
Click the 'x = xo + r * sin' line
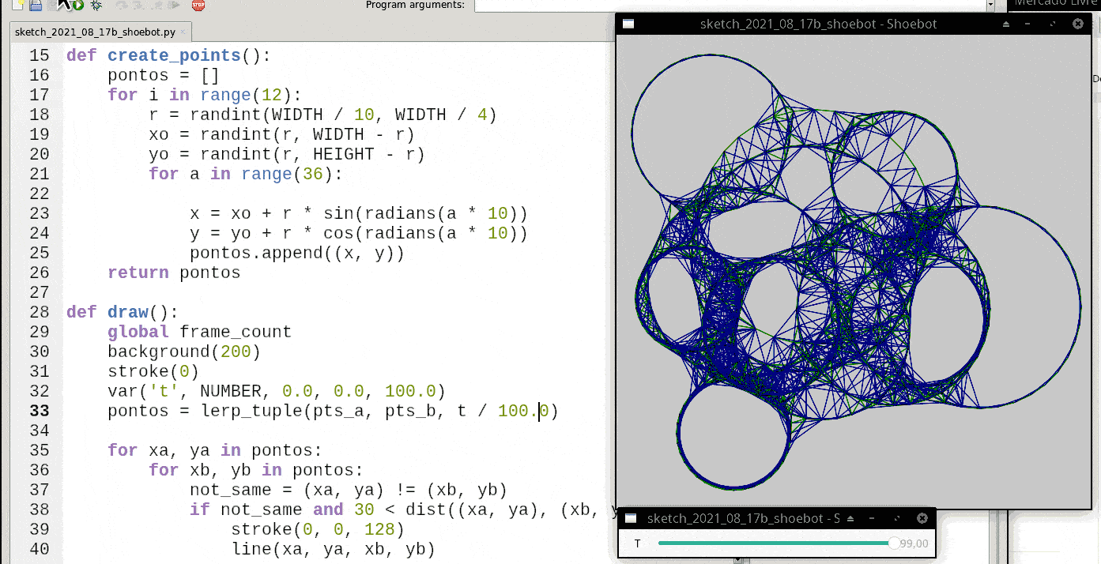coord(359,213)
